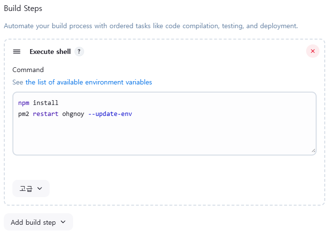Expand the 고급 advanced options button
This screenshot has width=330, height=240.
coord(31,188)
